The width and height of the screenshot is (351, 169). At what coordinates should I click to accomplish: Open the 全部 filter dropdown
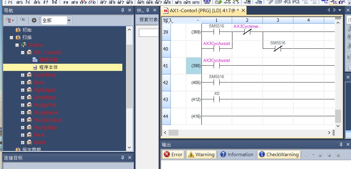pyautogui.click(x=69, y=21)
